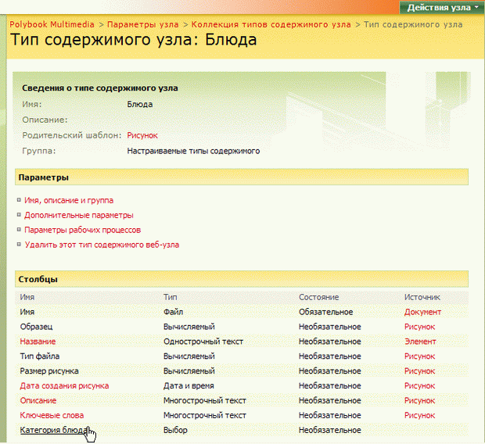This screenshot has width=485, height=444.
Task: Open the Название column link
Action: click(38, 342)
